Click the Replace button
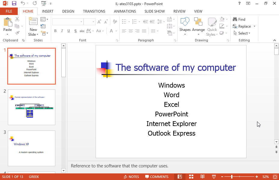The image size is (279, 180). pyautogui.click(x=242, y=26)
